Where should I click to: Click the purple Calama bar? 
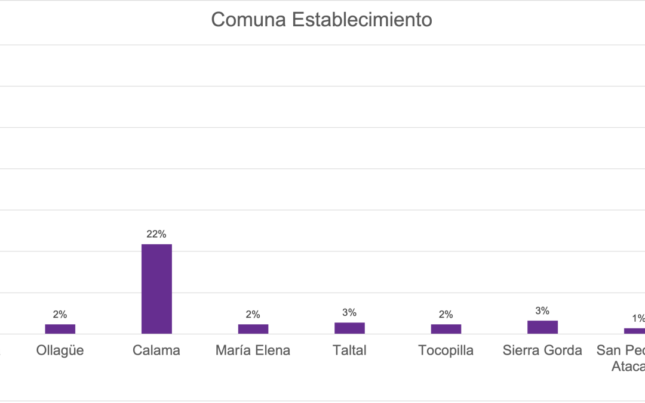[x=156, y=289]
